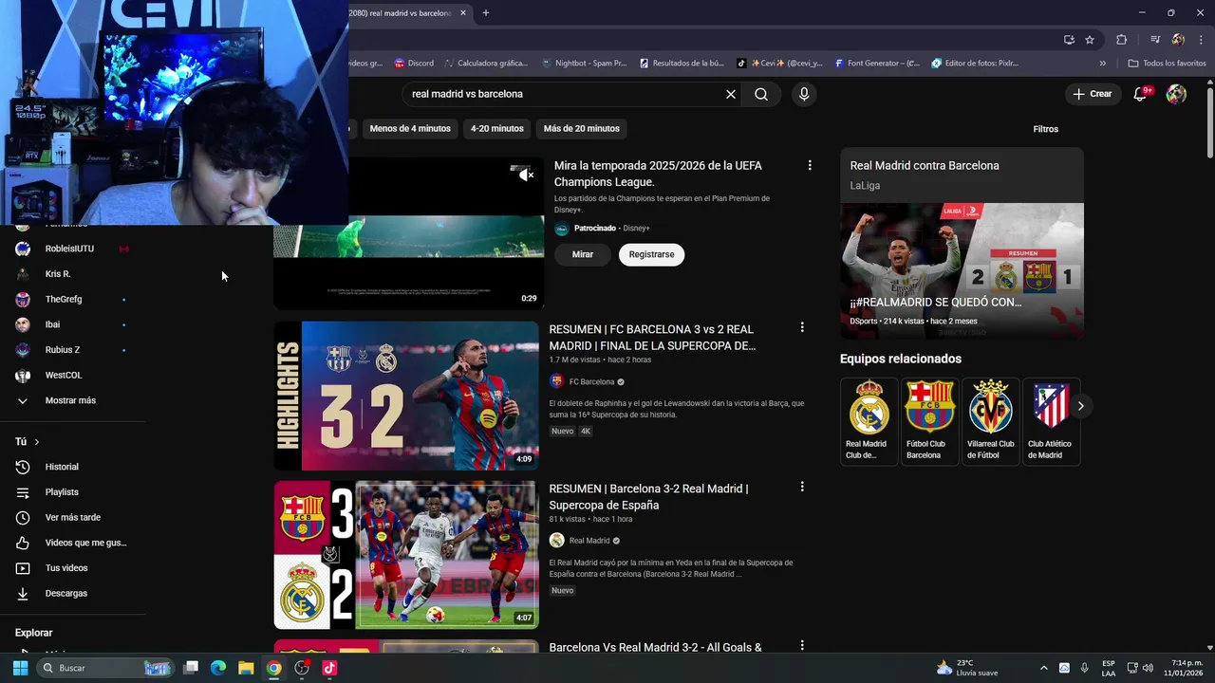1215x683 pixels.
Task: Expand the Tú section chevron
Action: click(x=37, y=442)
